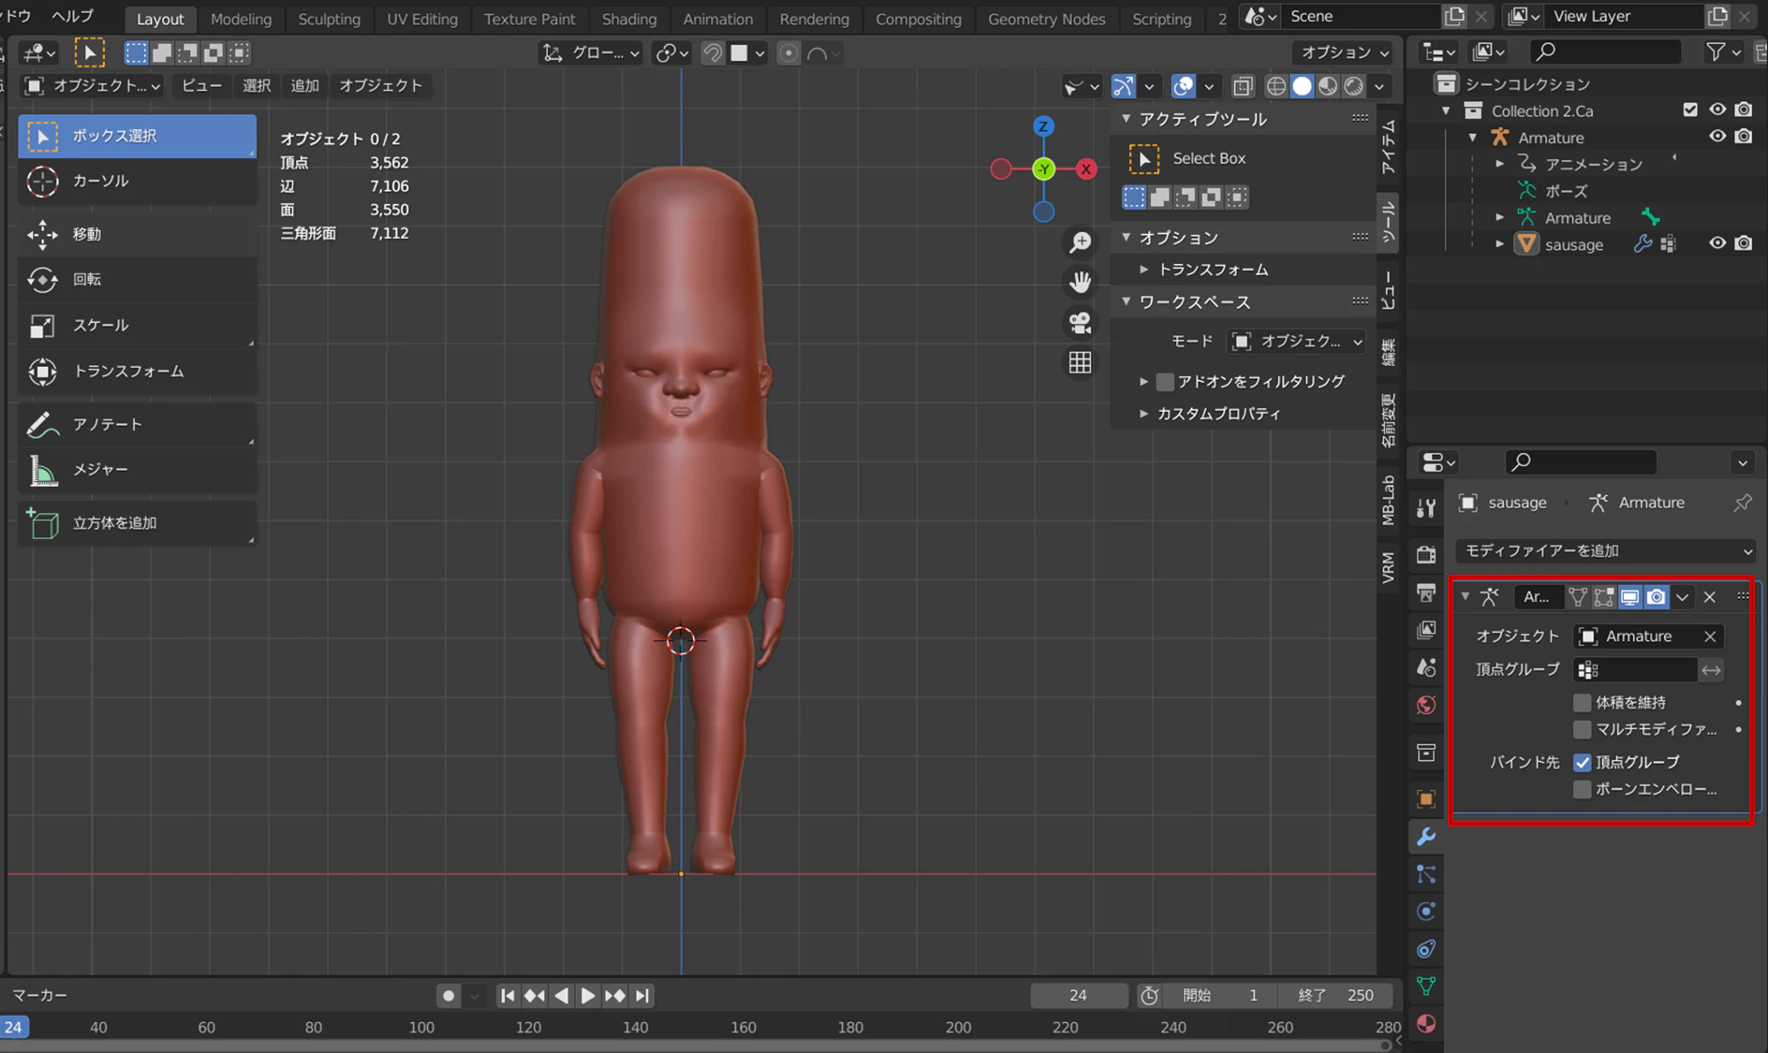The height and width of the screenshot is (1053, 1768).
Task: Select the 移動 (Move) tool
Action: (137, 234)
